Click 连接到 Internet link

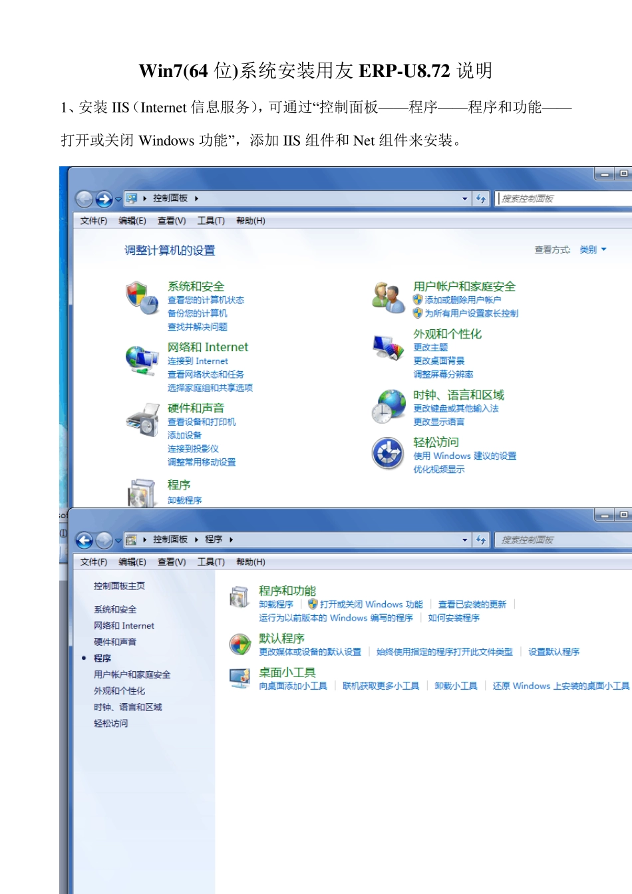coord(198,361)
